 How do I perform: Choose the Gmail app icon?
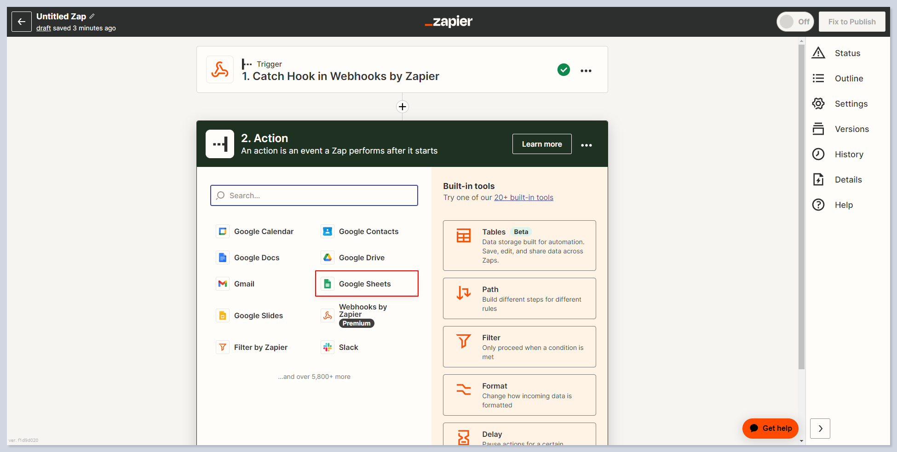(x=223, y=284)
